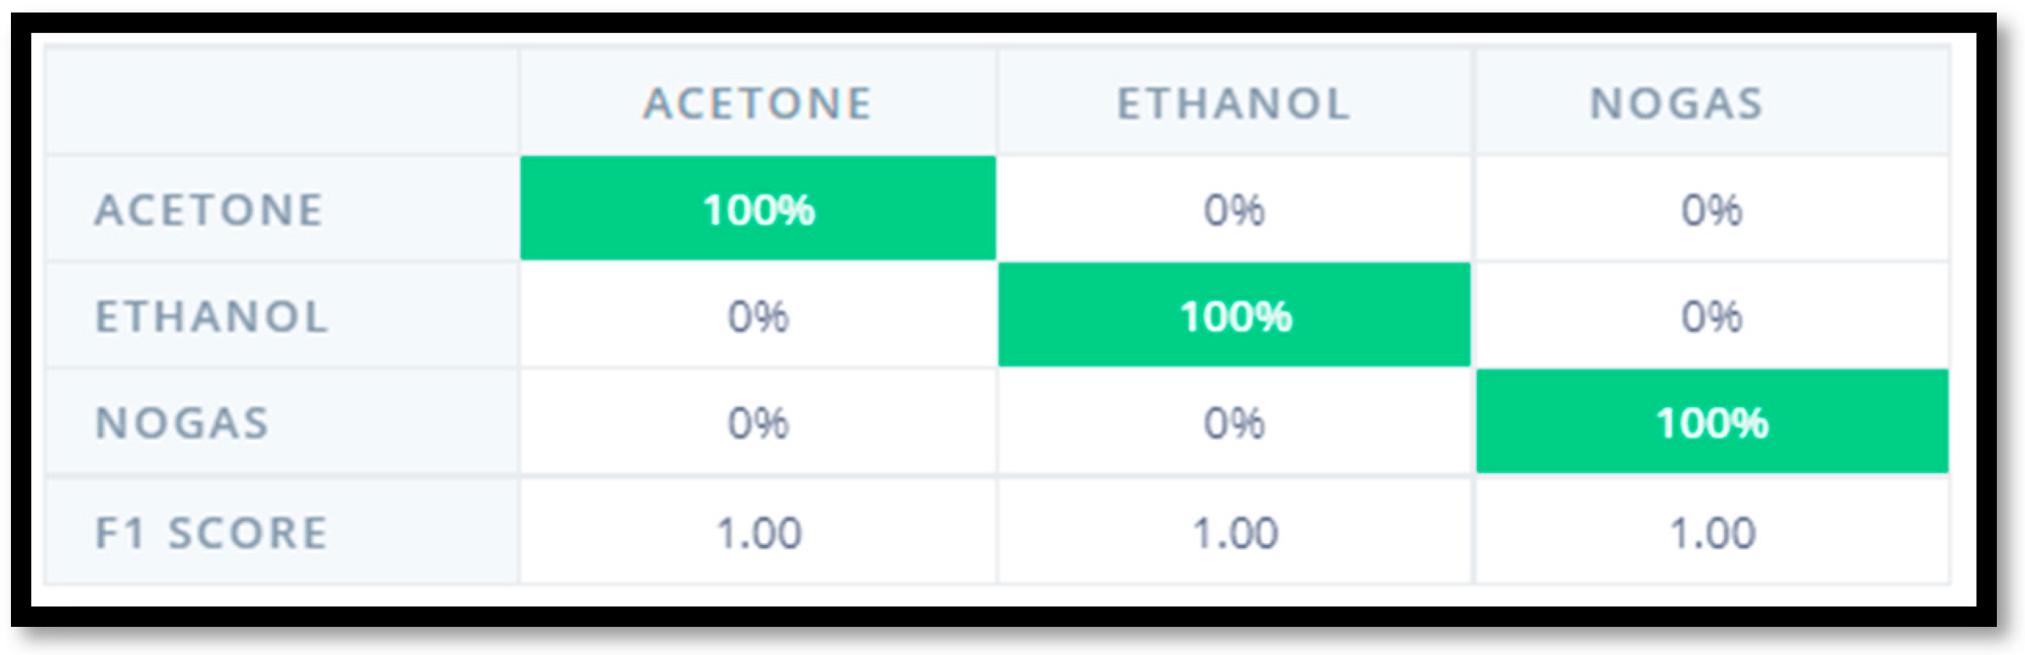Click NOGAS row, ETHANOL column 0% cell
This screenshot has width=2025, height=655.
coord(1235,423)
